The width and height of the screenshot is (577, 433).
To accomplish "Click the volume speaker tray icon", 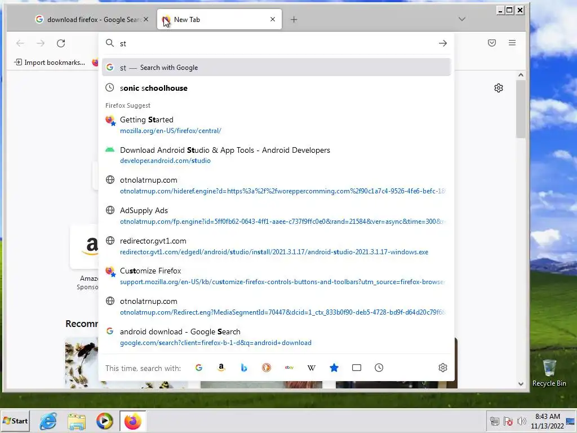I will pos(521,421).
